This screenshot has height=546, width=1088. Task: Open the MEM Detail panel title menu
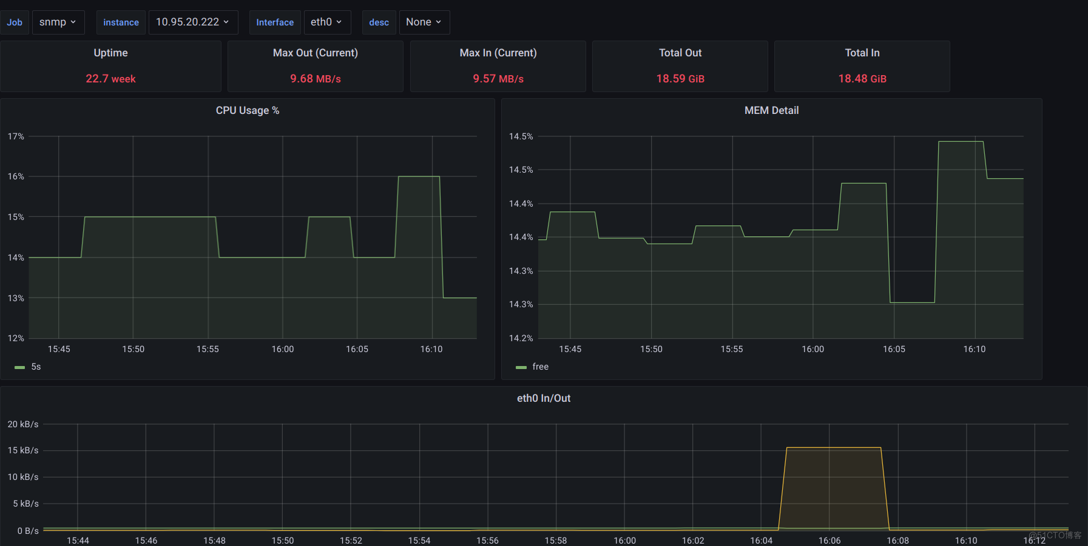772,110
